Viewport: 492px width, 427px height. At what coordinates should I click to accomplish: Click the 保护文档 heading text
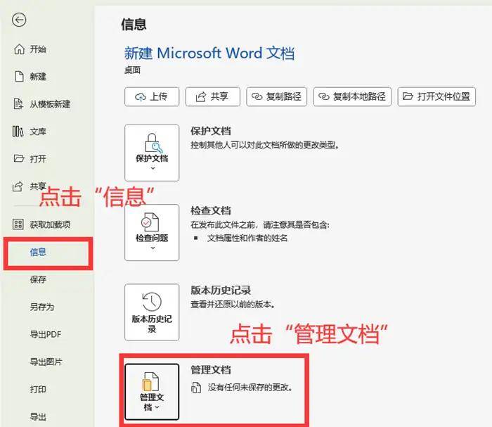(x=211, y=131)
